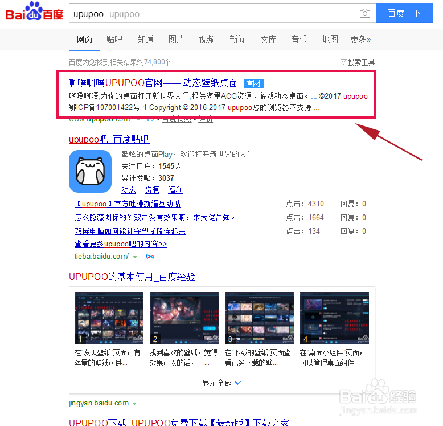The width and height of the screenshot is (443, 426).
Task: Open camera image search icon
Action: pyautogui.click(x=365, y=13)
